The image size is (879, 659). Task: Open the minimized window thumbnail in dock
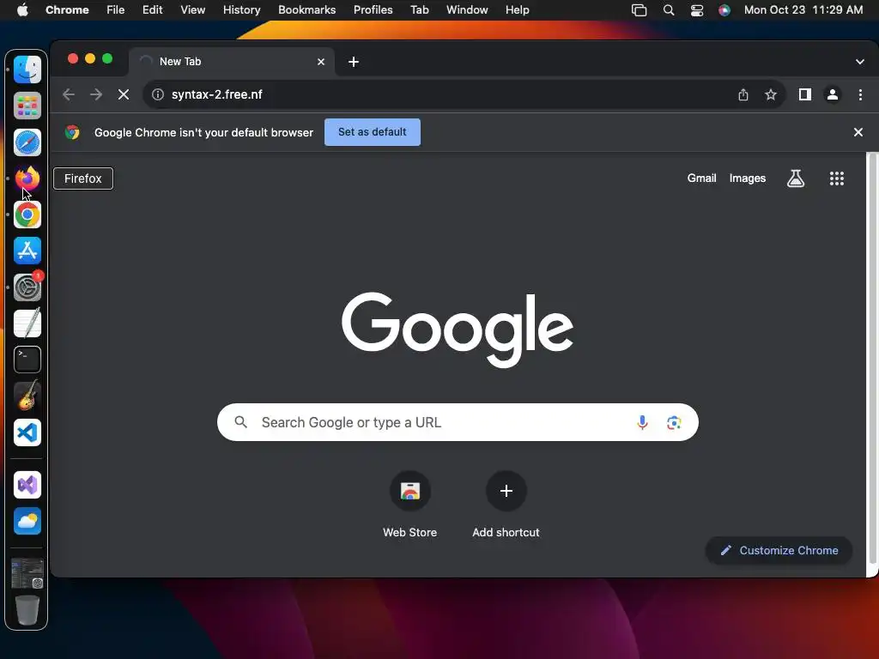(x=27, y=573)
